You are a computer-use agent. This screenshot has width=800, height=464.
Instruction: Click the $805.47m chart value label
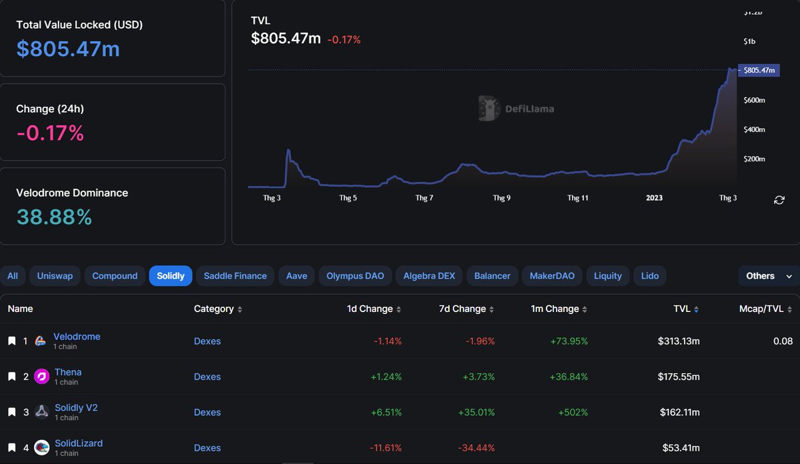759,70
